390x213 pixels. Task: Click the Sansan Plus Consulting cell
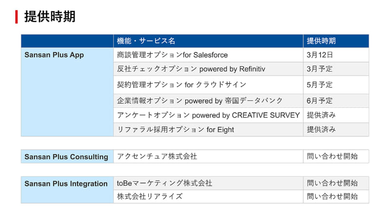click(66, 156)
